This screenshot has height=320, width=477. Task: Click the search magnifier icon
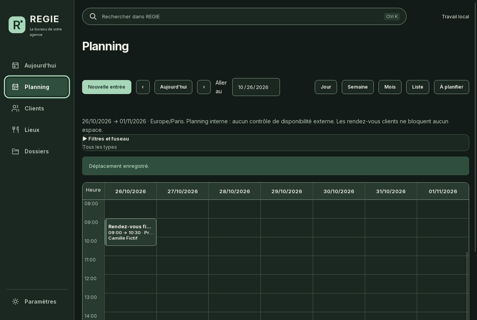(x=93, y=16)
